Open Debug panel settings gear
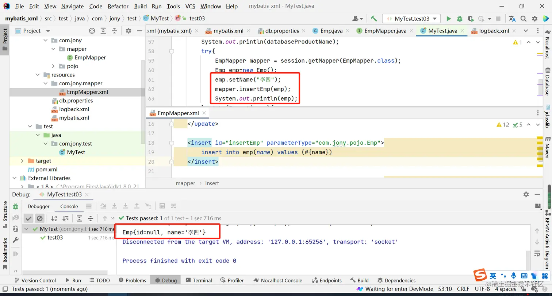552x296 pixels. 526,195
